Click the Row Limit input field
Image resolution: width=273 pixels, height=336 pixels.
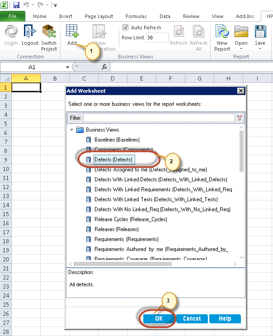[157, 38]
